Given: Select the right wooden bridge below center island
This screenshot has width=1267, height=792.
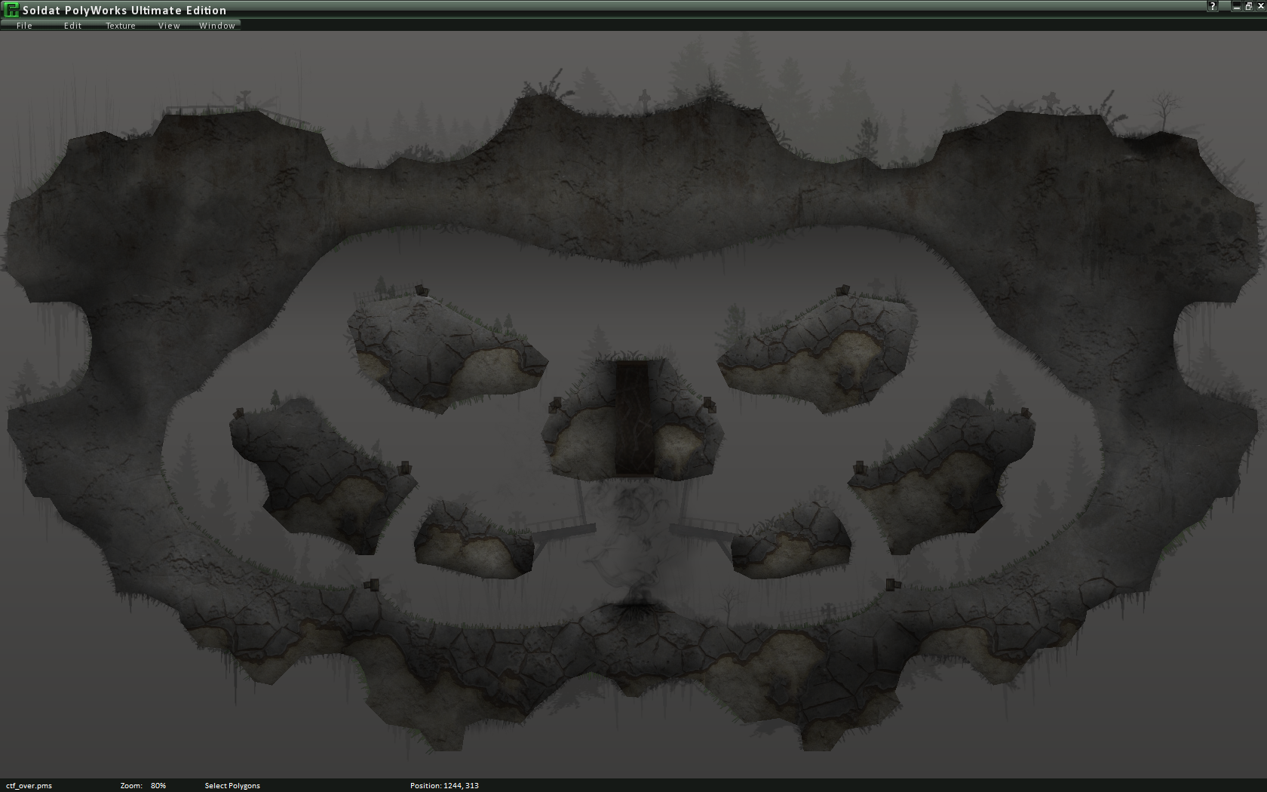Looking at the screenshot, I should [x=703, y=530].
